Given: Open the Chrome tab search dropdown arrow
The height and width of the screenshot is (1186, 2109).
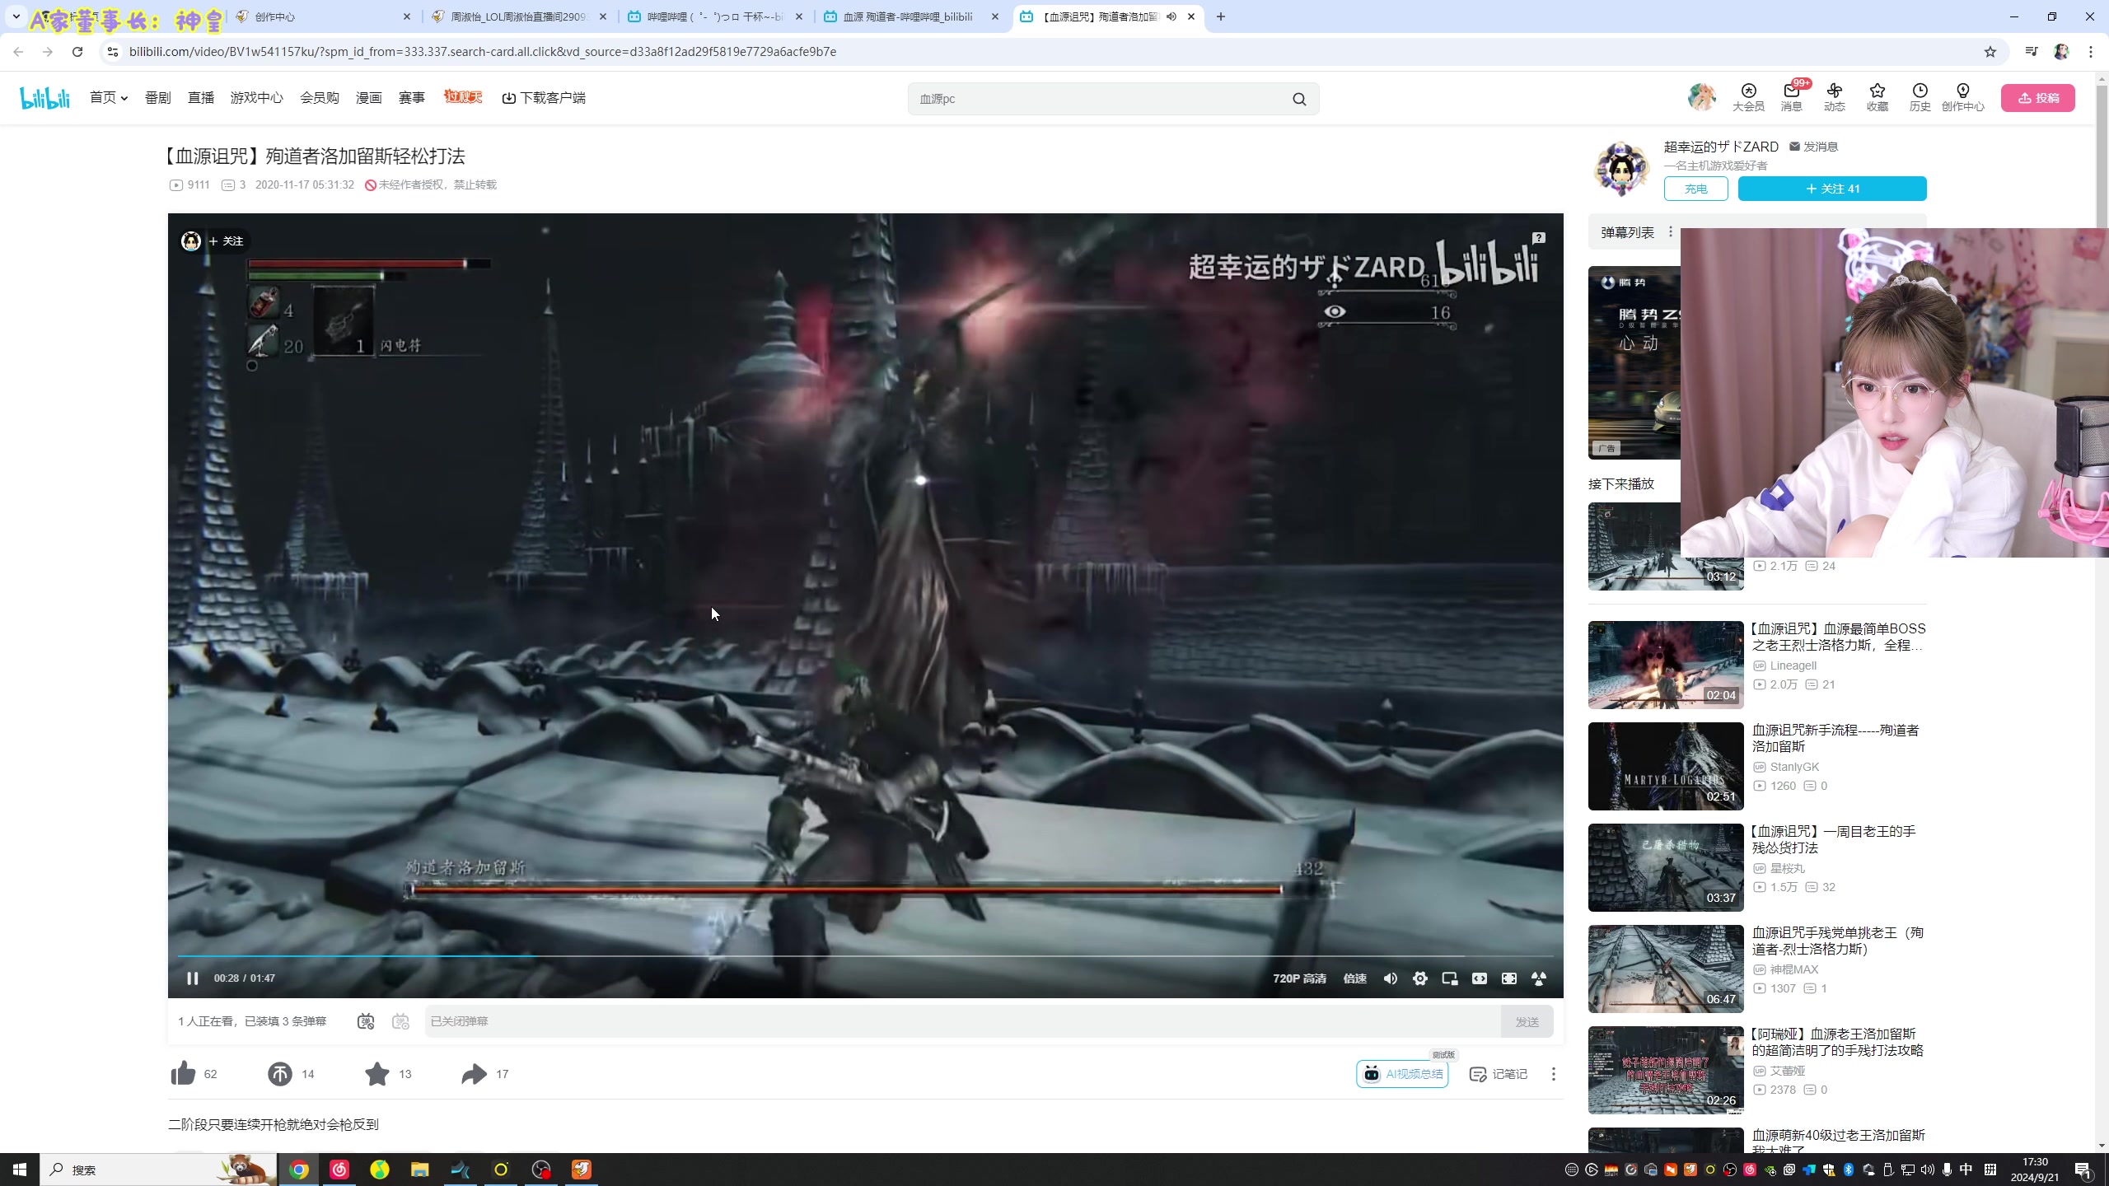Looking at the screenshot, I should (x=16, y=16).
